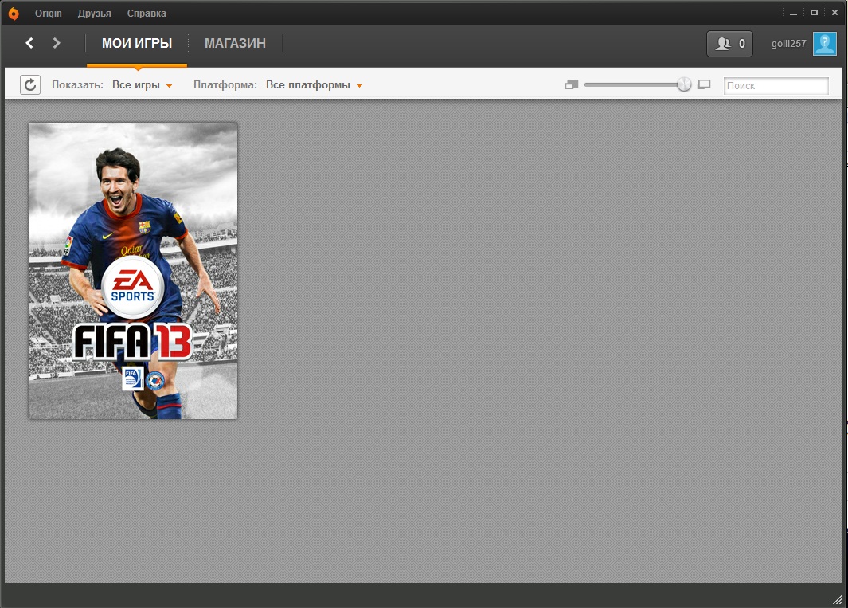Click the orange Origin logo icon
Image resolution: width=848 pixels, height=608 pixels.
(14, 14)
